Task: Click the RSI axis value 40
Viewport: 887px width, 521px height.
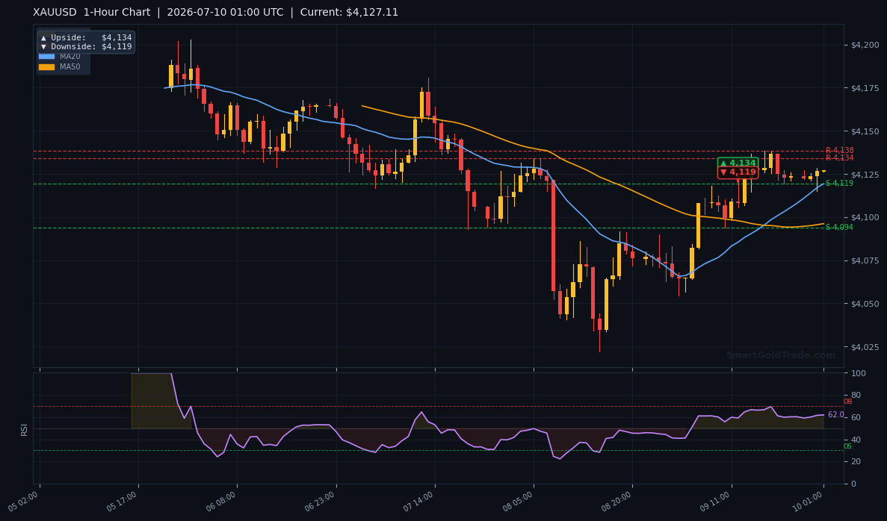Action: (856, 440)
